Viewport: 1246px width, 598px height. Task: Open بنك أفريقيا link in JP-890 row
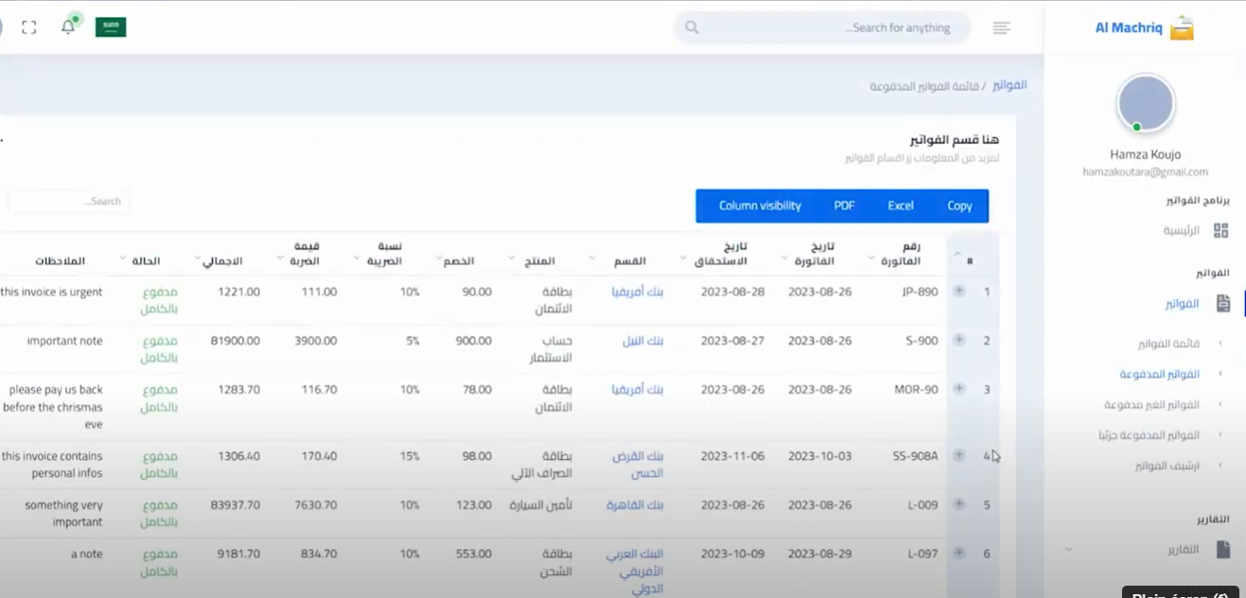click(x=638, y=291)
